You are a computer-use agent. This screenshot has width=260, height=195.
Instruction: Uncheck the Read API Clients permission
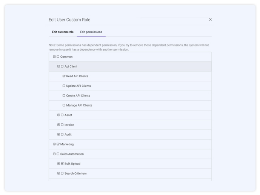point(64,76)
